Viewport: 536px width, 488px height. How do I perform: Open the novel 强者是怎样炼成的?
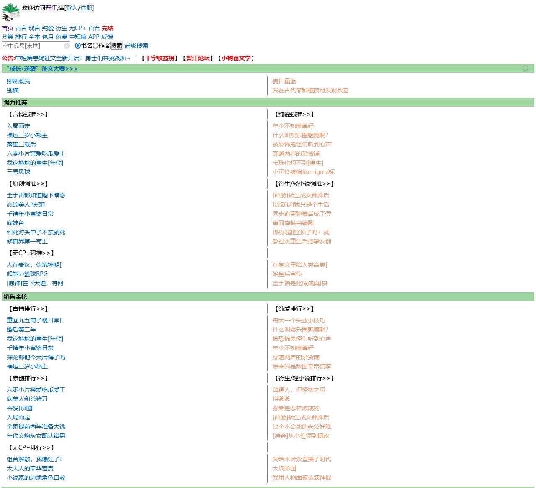pyautogui.click(x=296, y=408)
